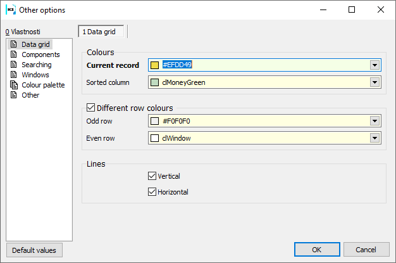
Task: Click the Data grid page icon
Action: click(x=13, y=44)
